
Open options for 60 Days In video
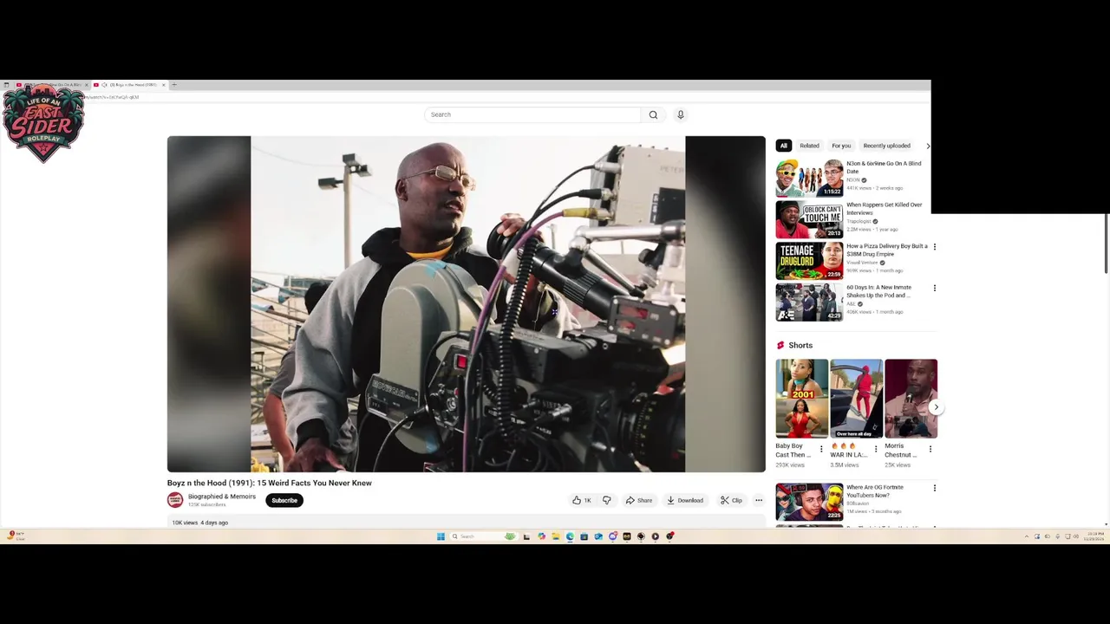934,288
